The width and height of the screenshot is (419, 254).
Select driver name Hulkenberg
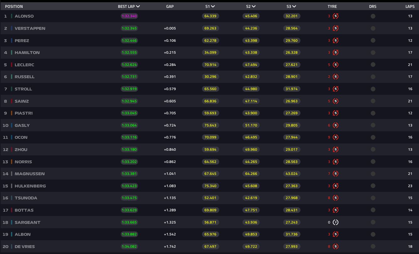pyautogui.click(x=30, y=186)
